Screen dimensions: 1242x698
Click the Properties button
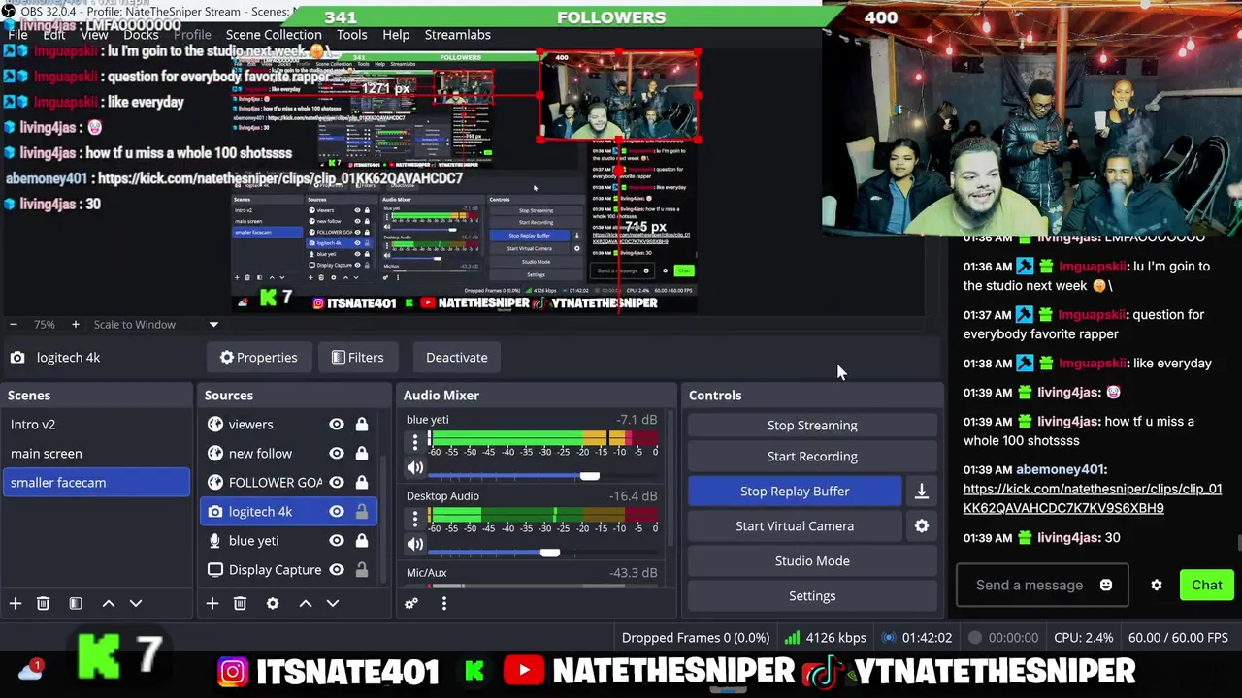[x=258, y=358]
